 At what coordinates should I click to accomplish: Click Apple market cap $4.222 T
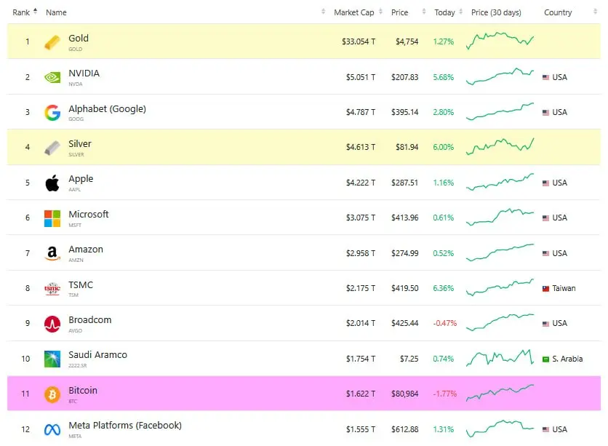361,183
